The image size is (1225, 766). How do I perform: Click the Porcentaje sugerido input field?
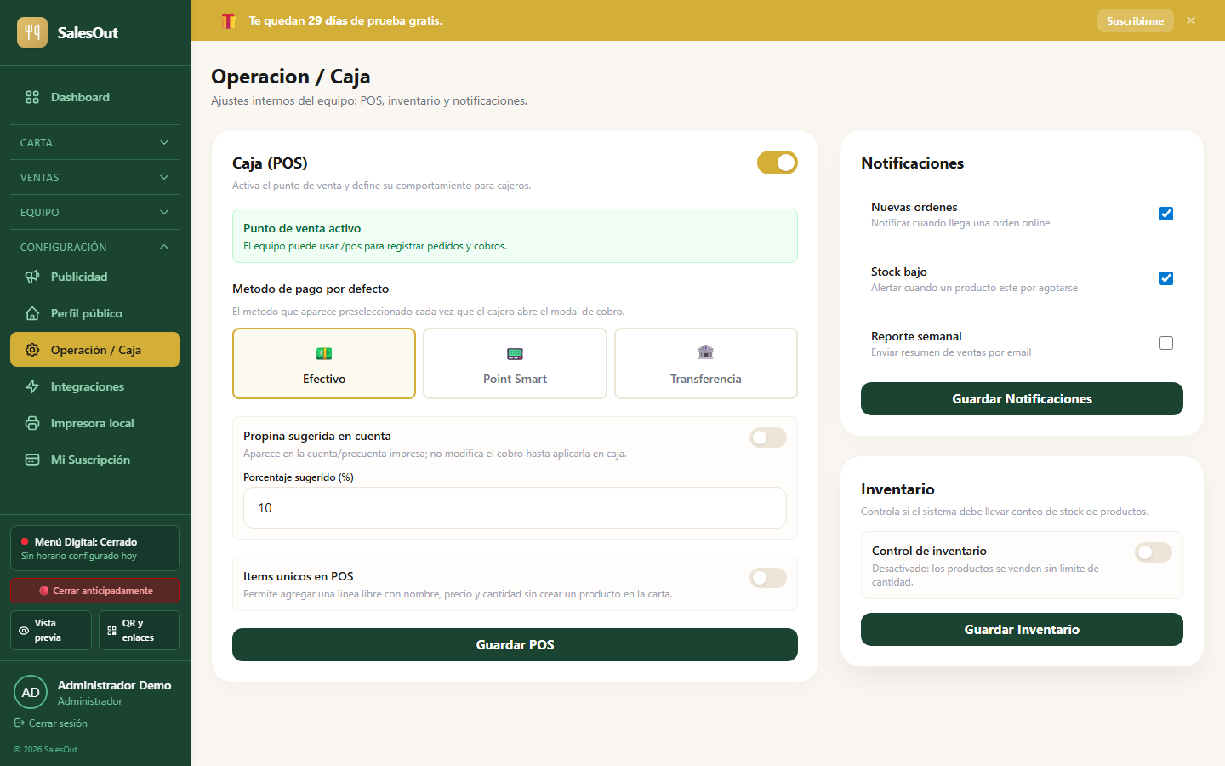pyautogui.click(x=515, y=507)
